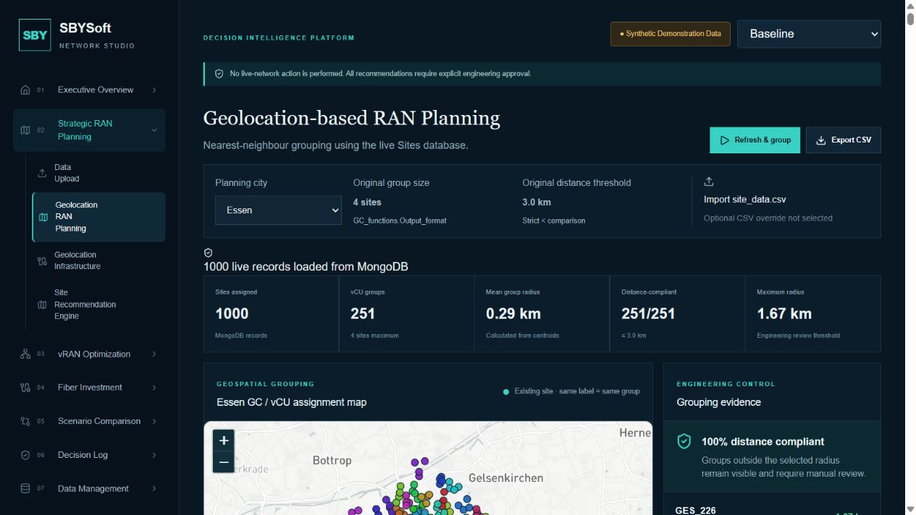Click the Decision Log shield icon
916x515 pixels.
tap(25, 455)
